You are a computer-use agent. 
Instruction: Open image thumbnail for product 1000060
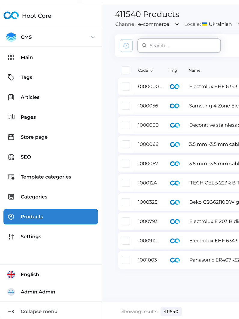point(175,125)
